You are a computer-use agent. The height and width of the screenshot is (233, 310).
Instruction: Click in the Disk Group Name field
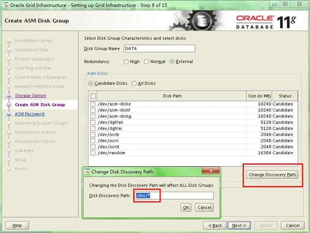[159, 48]
